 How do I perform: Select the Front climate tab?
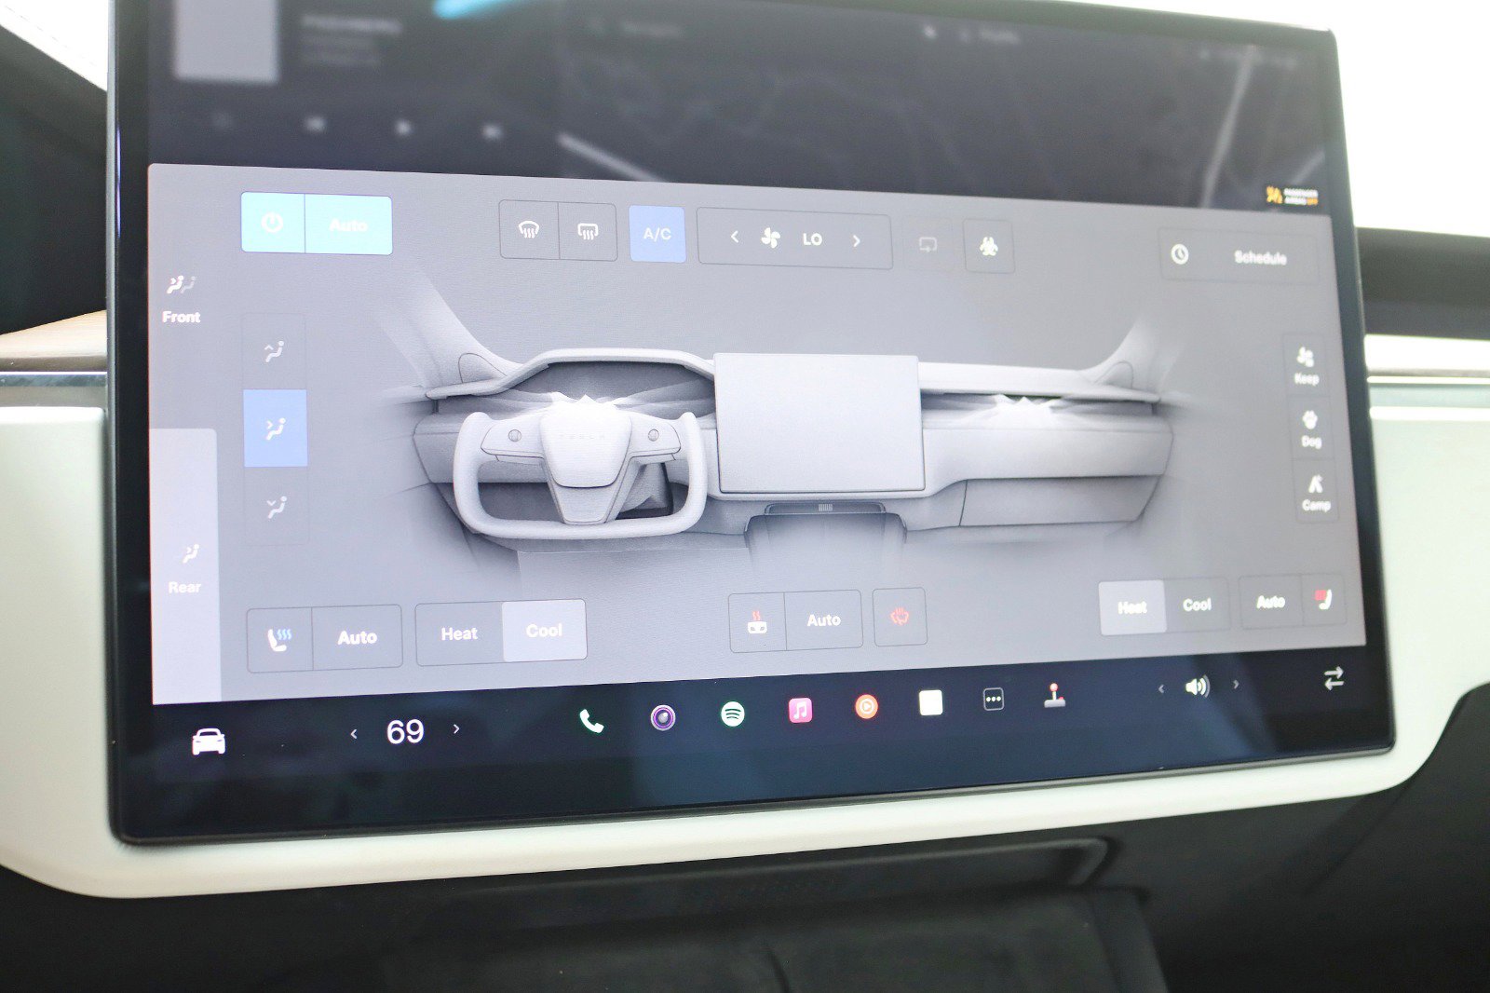181,298
